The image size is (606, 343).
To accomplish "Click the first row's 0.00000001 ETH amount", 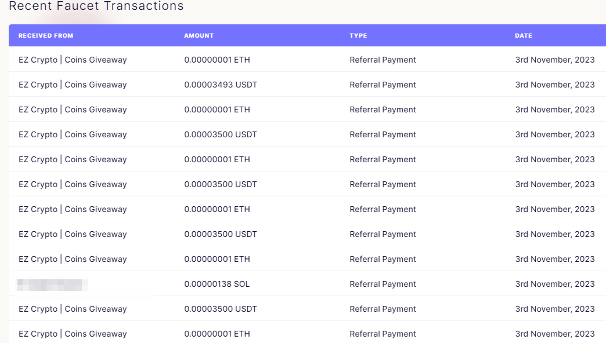I will point(217,60).
